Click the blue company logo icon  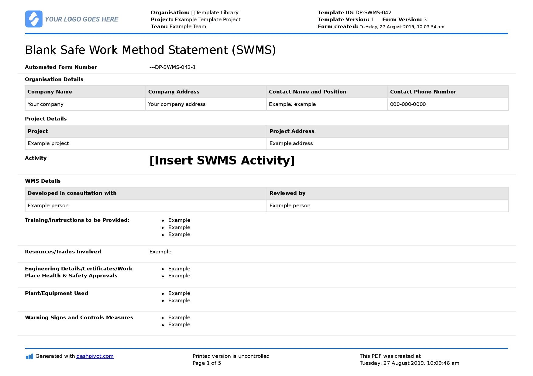34,19
